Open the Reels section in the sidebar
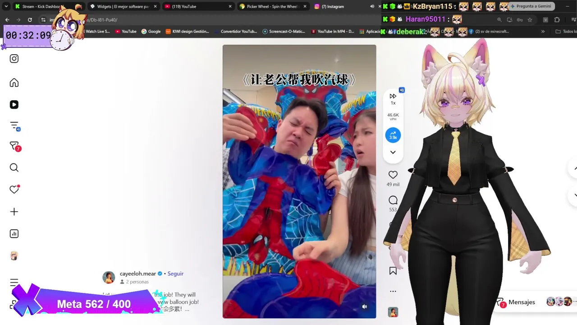The height and width of the screenshot is (325, 577). [x=14, y=105]
